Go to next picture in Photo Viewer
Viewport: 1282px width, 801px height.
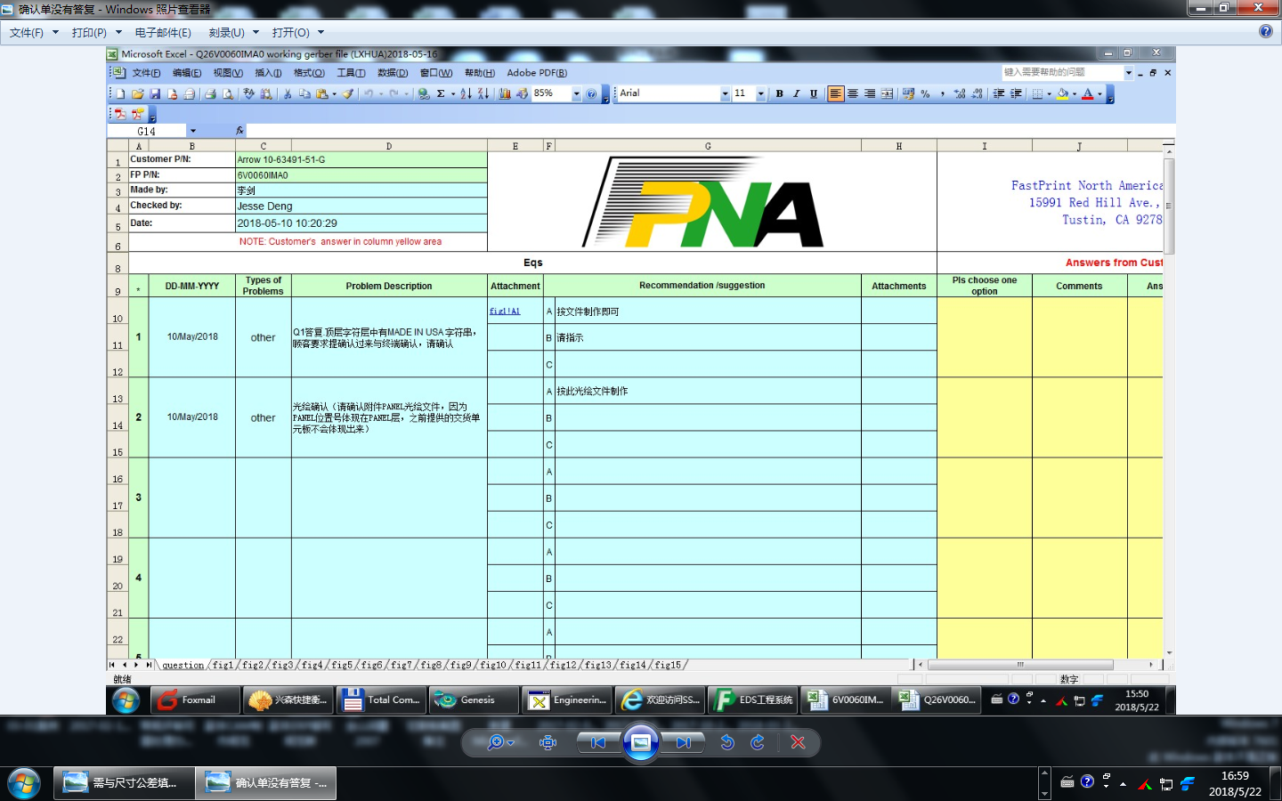[x=683, y=742]
